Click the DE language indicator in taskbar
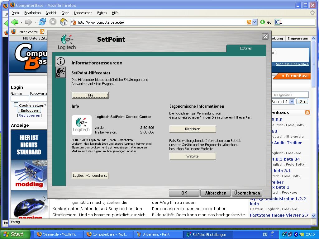 coord(265,234)
